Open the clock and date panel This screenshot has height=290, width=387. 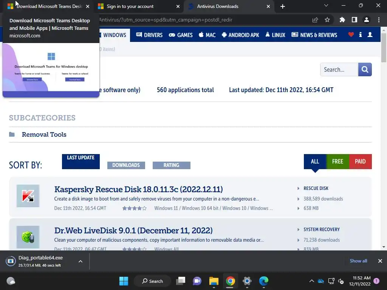(360, 281)
